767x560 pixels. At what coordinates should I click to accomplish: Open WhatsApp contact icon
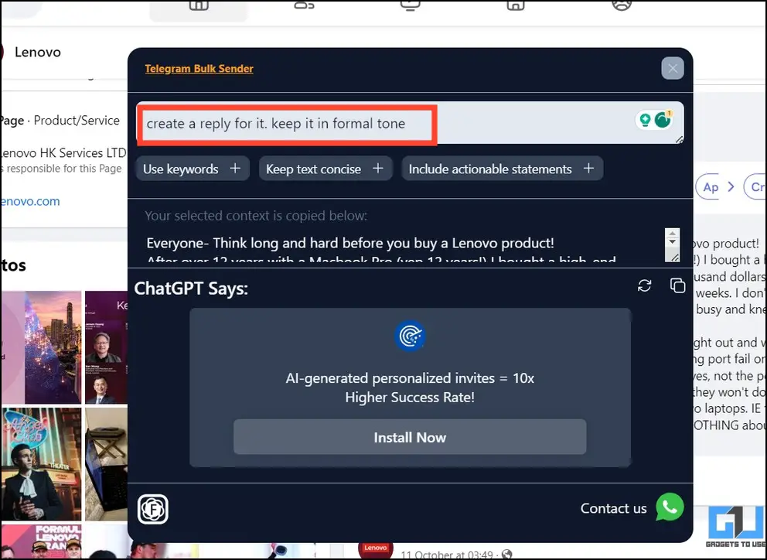(x=670, y=507)
